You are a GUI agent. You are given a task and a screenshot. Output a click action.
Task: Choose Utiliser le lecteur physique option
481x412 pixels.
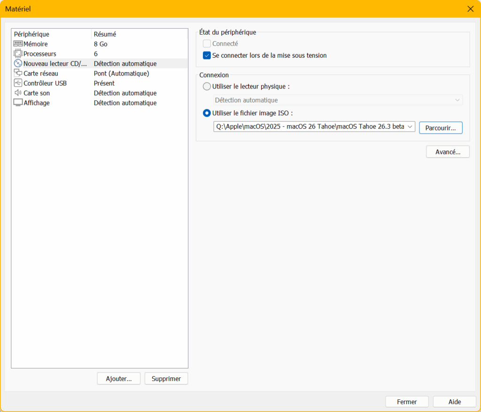click(207, 86)
